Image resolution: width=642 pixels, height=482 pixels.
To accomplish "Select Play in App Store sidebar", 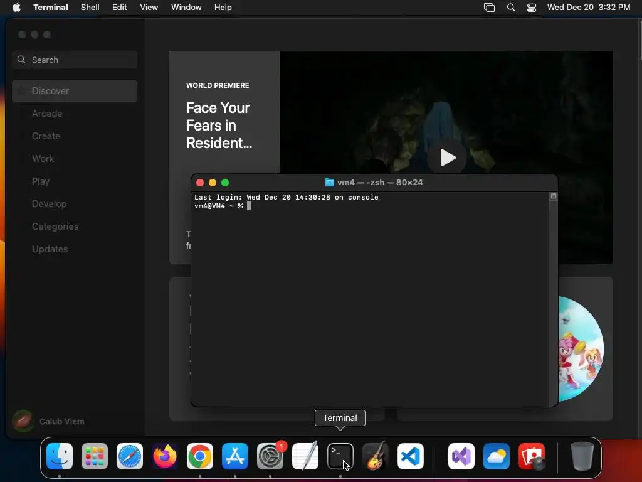I will tap(75, 181).
